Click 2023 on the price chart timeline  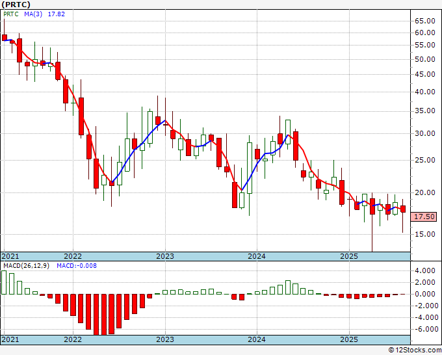click(165, 256)
